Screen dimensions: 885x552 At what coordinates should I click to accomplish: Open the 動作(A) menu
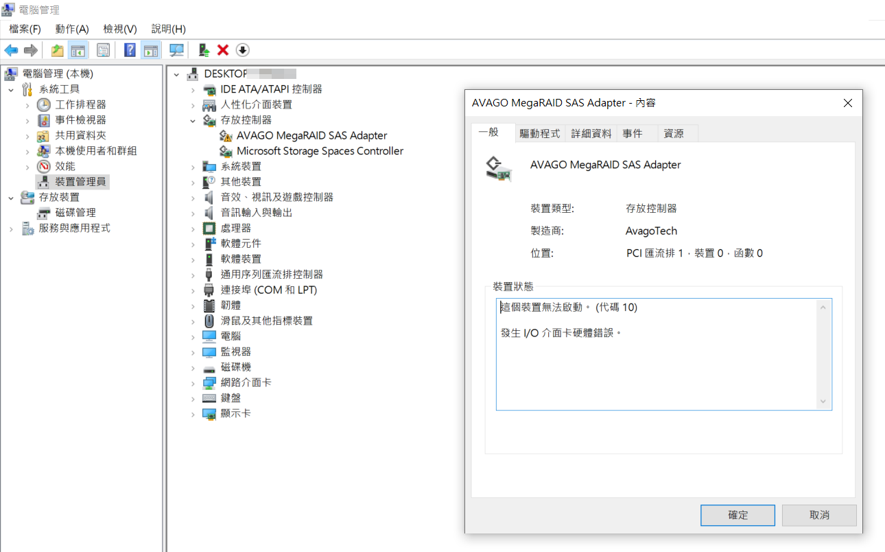[72, 29]
